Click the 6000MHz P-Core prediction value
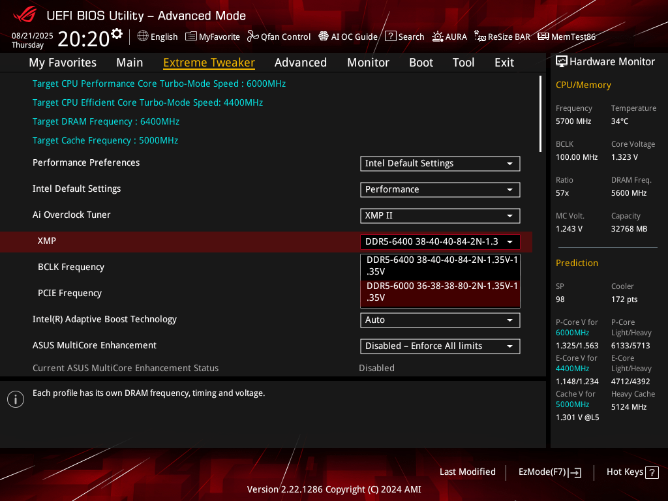The width and height of the screenshot is (668, 501). point(572,333)
